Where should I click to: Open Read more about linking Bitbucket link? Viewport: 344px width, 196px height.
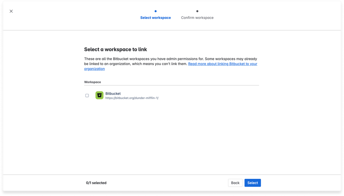point(222,64)
